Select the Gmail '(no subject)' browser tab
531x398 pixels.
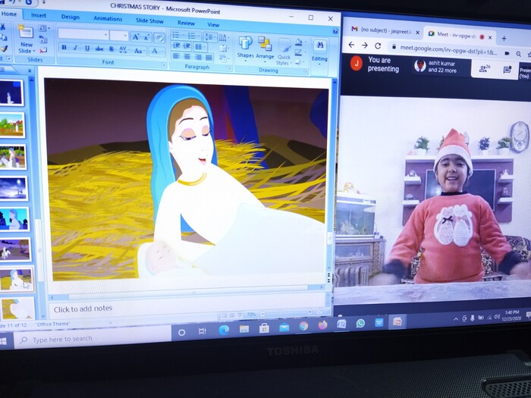(x=385, y=31)
